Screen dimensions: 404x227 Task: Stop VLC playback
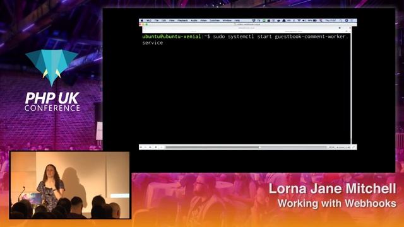(156, 147)
